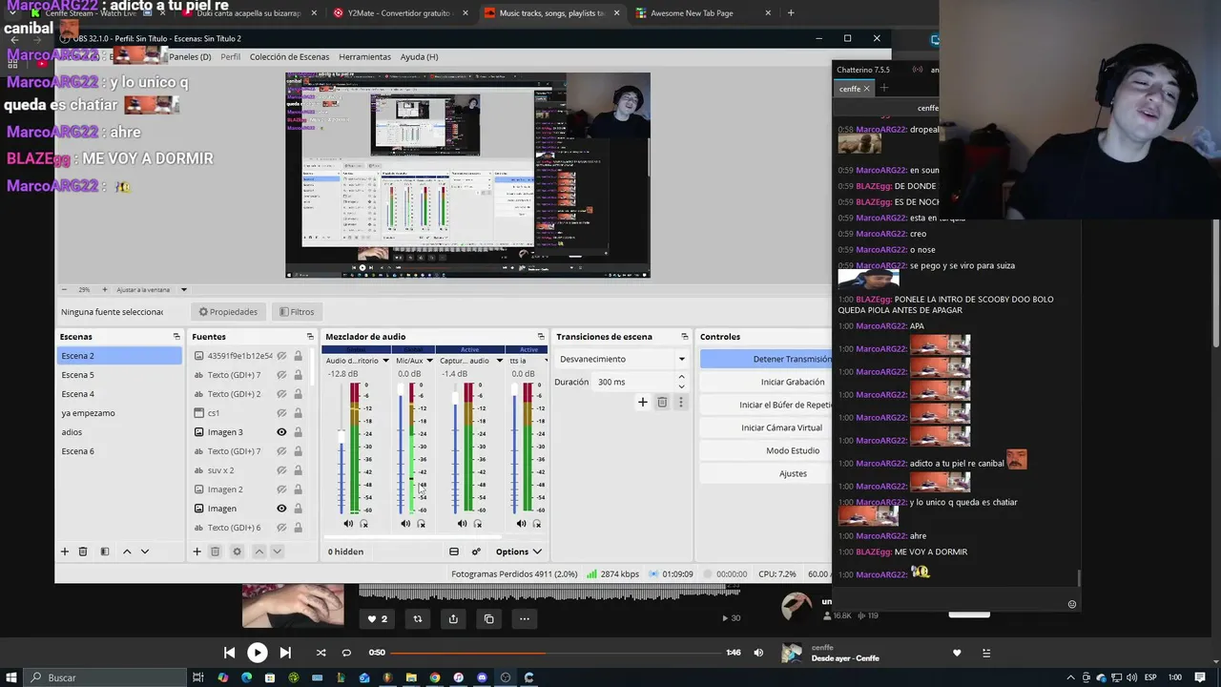Unhide the cs1 source with its eye icon

pos(281,413)
